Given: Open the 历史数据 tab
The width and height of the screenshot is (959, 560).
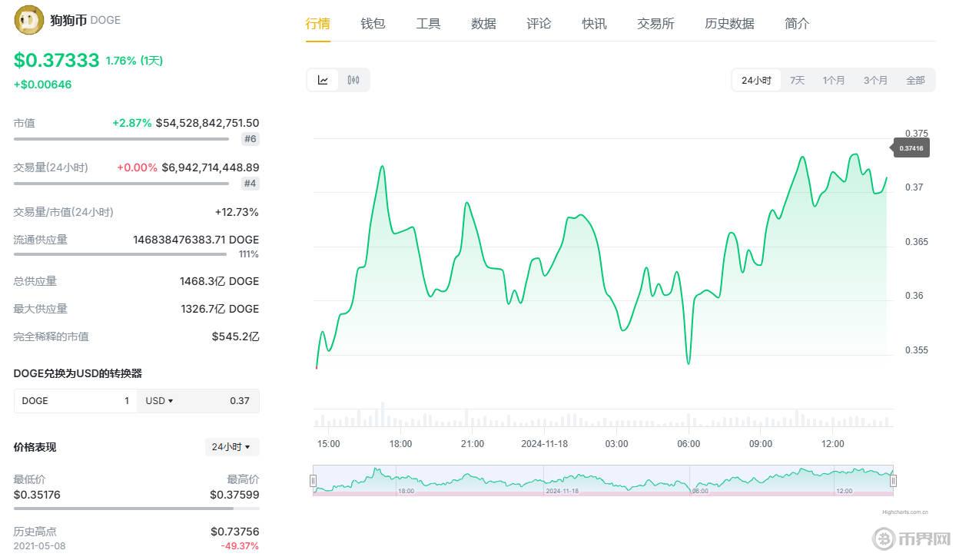Looking at the screenshot, I should coord(729,24).
